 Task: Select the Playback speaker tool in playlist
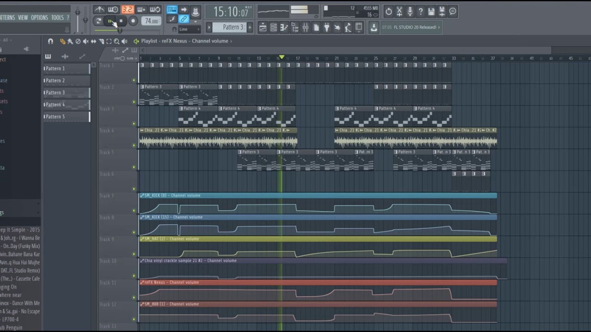pyautogui.click(x=124, y=41)
